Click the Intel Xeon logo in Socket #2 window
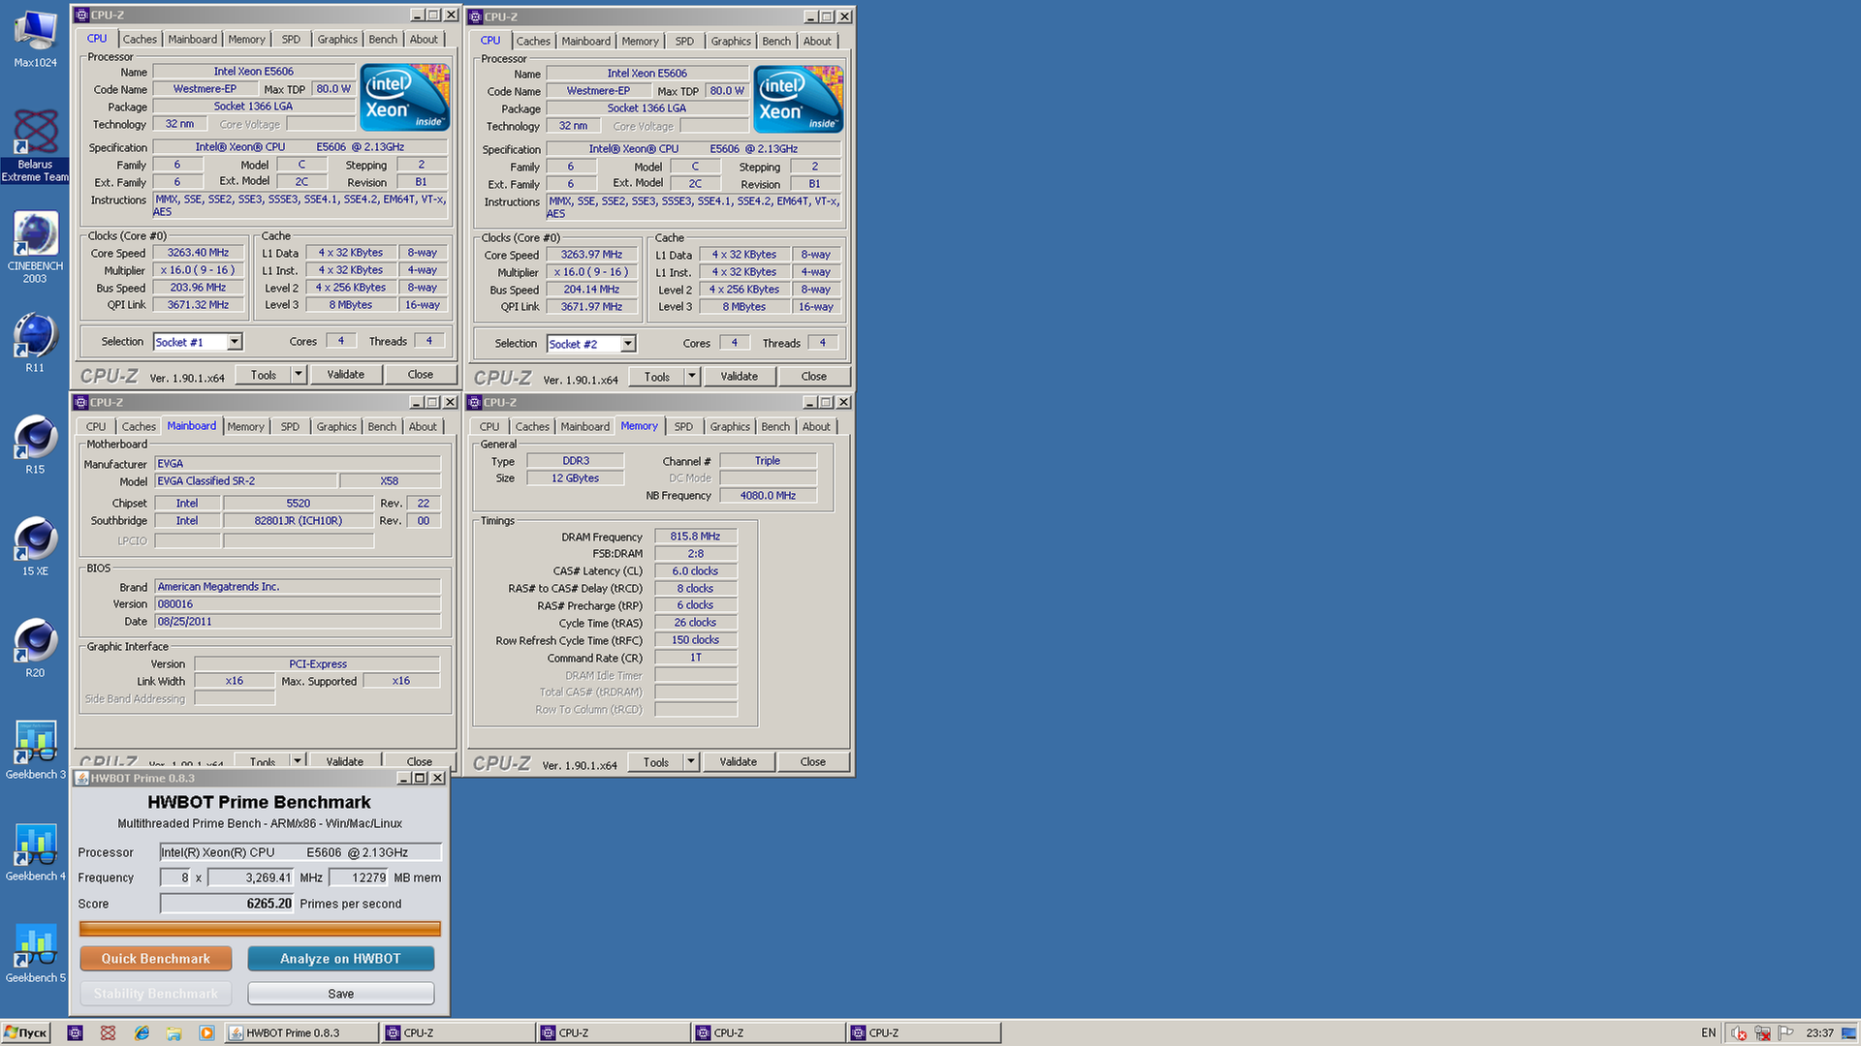This screenshot has height=1046, width=1861. (x=798, y=99)
